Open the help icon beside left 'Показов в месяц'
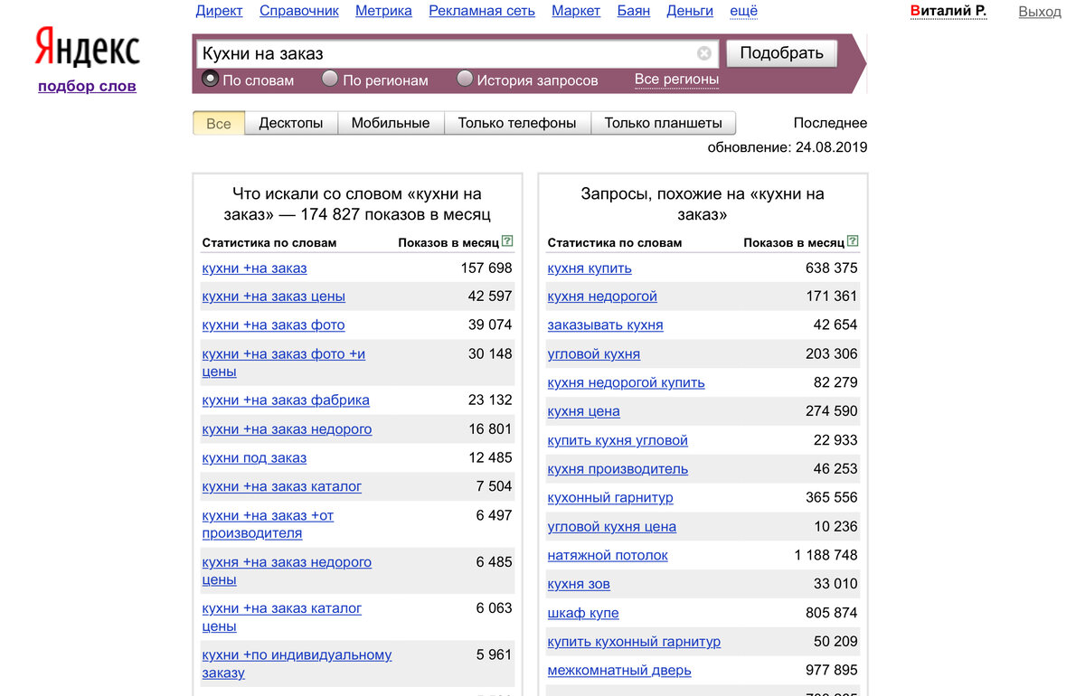 point(507,241)
